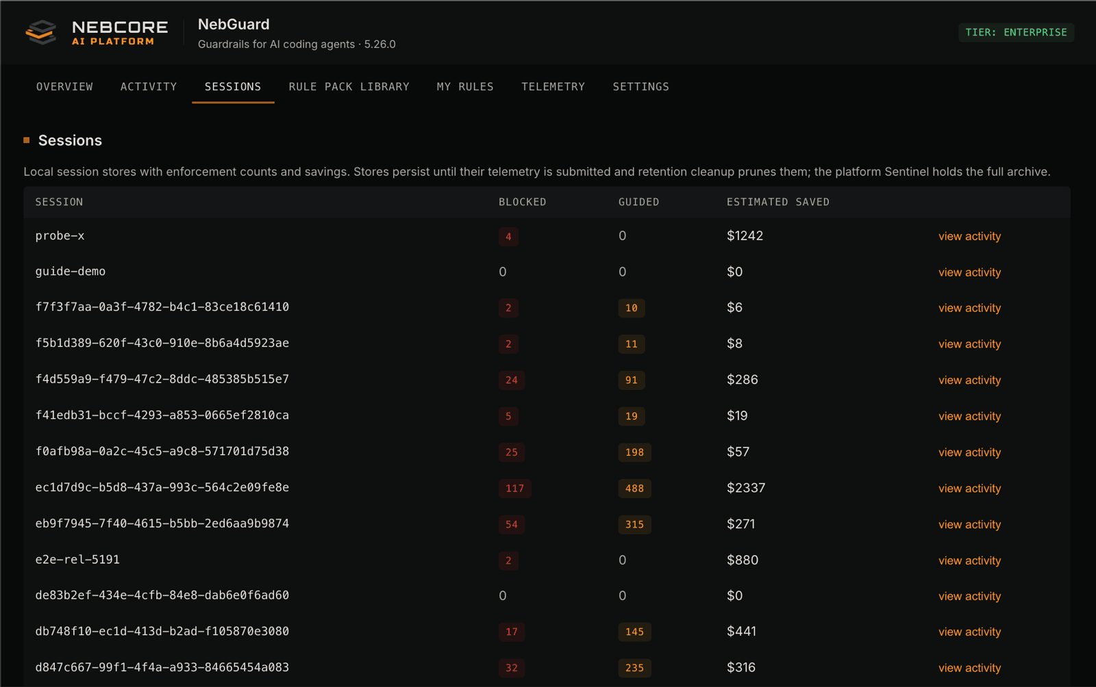
Task: Click the $2337 estimated saved value
Action: coord(746,489)
